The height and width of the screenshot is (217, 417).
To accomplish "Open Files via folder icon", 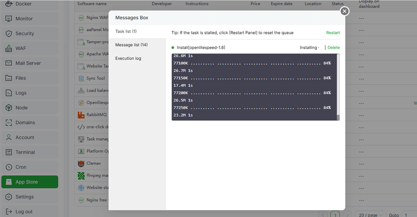I will pos(9,78).
